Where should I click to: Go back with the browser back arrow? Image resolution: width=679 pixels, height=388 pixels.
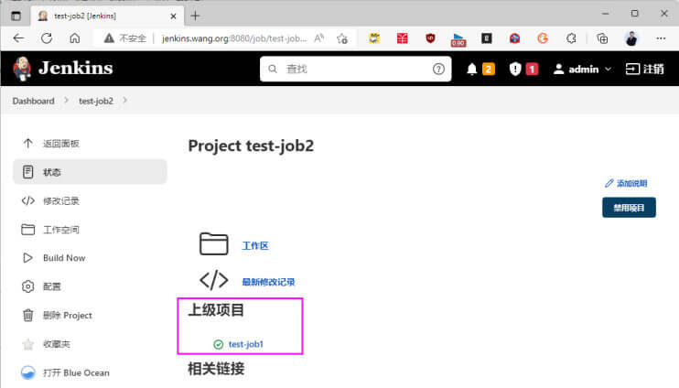[18, 38]
